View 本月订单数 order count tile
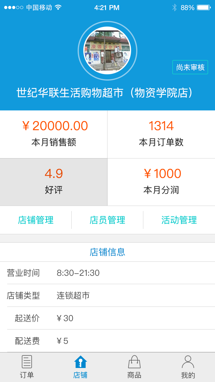215x382 pixels. [161, 134]
